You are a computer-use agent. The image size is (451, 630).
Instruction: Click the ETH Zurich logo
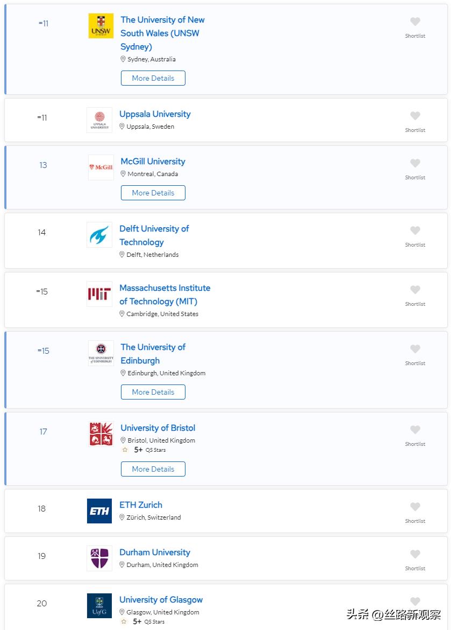(x=99, y=511)
